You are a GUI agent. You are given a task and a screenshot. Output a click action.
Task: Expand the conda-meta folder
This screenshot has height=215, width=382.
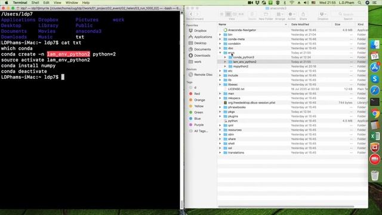pos(220,39)
